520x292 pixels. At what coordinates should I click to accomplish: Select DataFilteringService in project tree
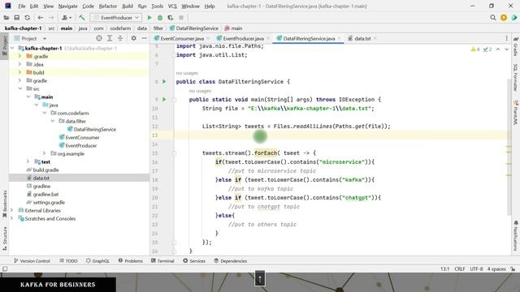(94, 130)
